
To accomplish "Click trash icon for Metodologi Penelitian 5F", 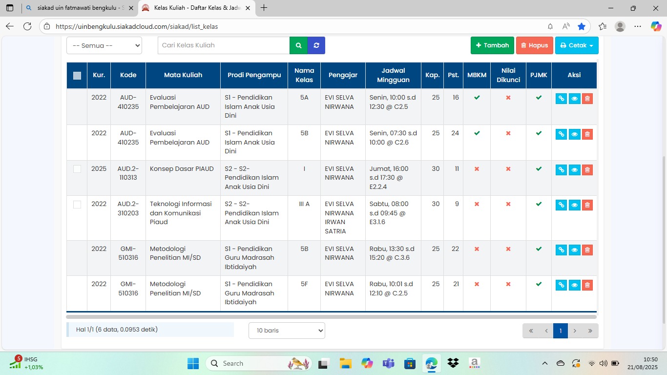I will (587, 285).
